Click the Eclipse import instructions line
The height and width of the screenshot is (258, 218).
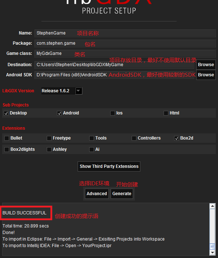point(83,239)
